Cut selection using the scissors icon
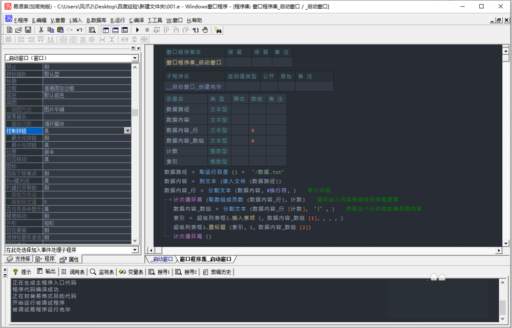Screen dimensions: 512x328 [41, 30]
